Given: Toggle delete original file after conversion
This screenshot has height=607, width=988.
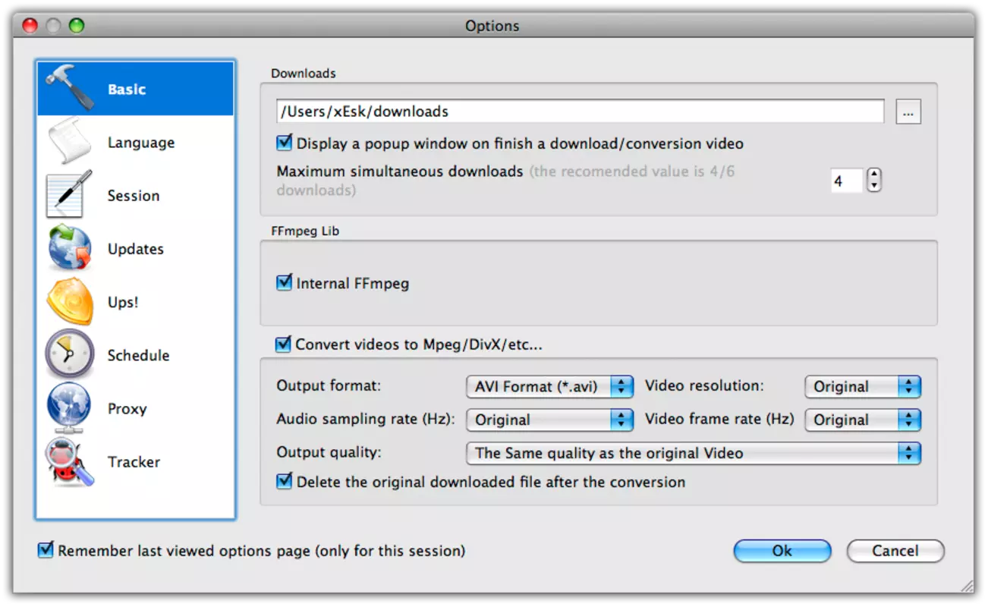Looking at the screenshot, I should (x=285, y=481).
